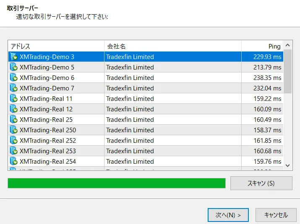Click the server icon beside XMTrading-Demo 5
Screen dimensions: 300x224
click(x=13, y=67)
